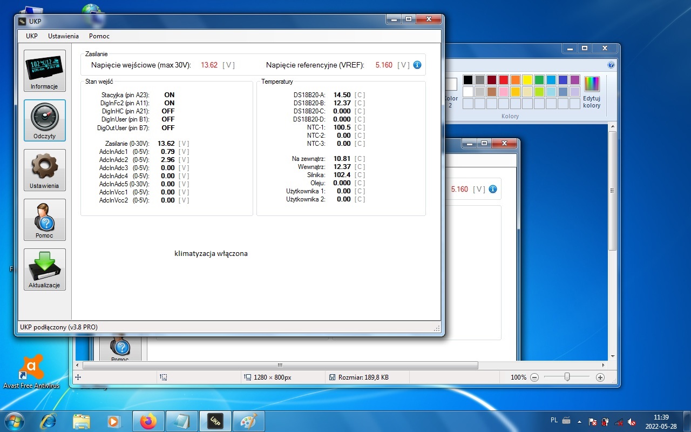The width and height of the screenshot is (691, 432).
Task: Open the Ustawienia gear sidebar button
Action: tap(44, 170)
